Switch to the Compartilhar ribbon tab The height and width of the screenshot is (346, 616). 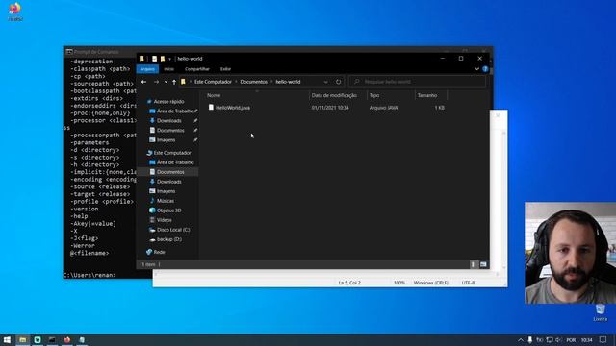pos(196,69)
